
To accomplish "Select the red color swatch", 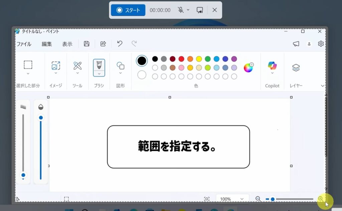I will click(x=181, y=59).
